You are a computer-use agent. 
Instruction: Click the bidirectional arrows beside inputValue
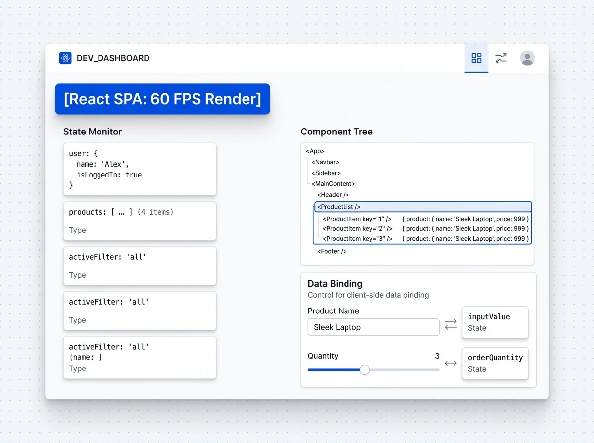(451, 324)
